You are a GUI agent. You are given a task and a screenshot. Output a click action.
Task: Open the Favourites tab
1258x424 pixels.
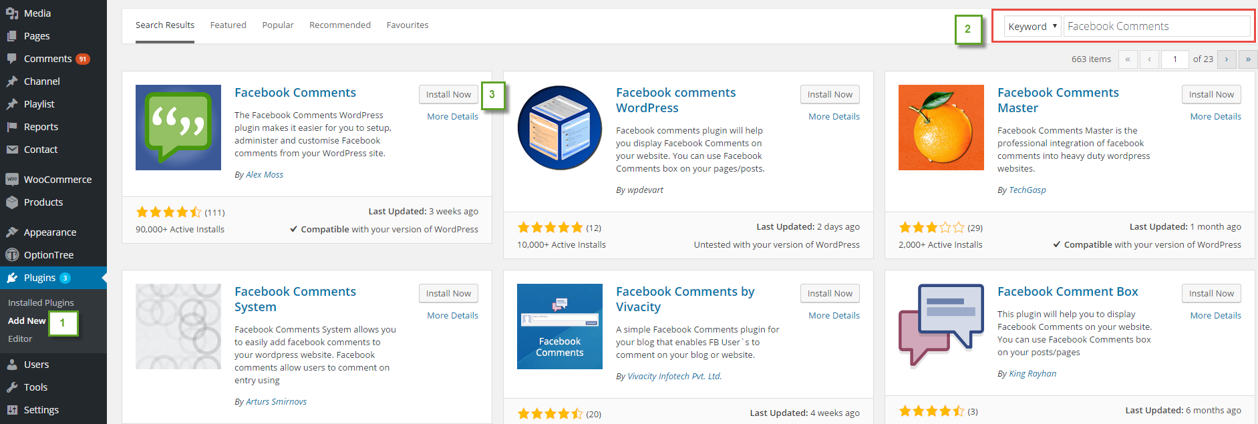408,25
